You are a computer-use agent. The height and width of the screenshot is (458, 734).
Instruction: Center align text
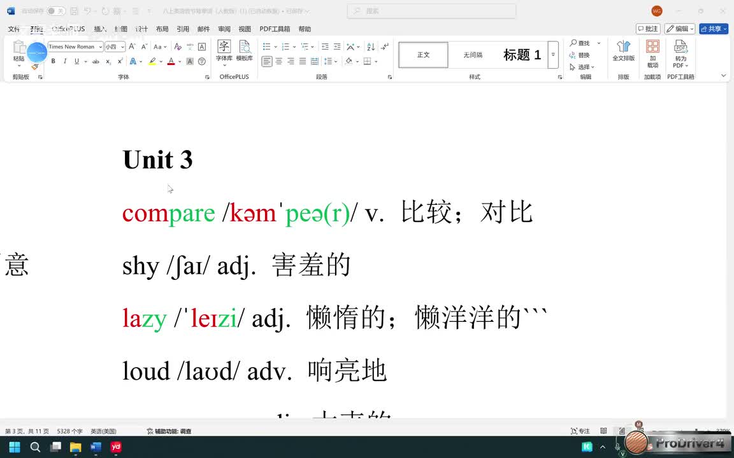(x=279, y=61)
